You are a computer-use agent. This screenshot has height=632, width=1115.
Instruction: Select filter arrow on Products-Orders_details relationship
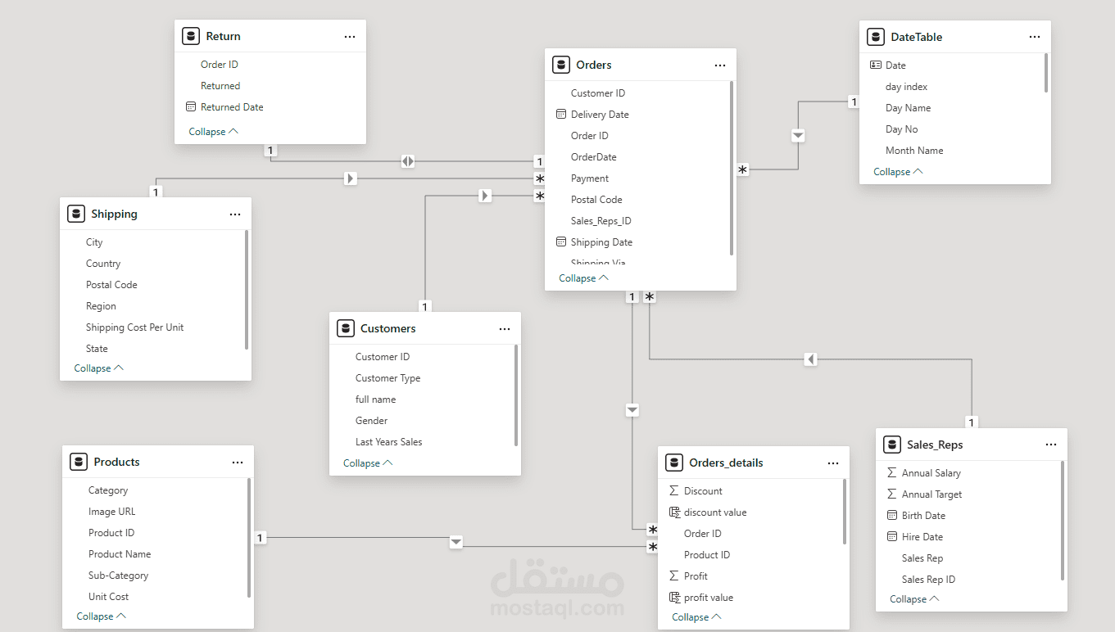click(456, 543)
